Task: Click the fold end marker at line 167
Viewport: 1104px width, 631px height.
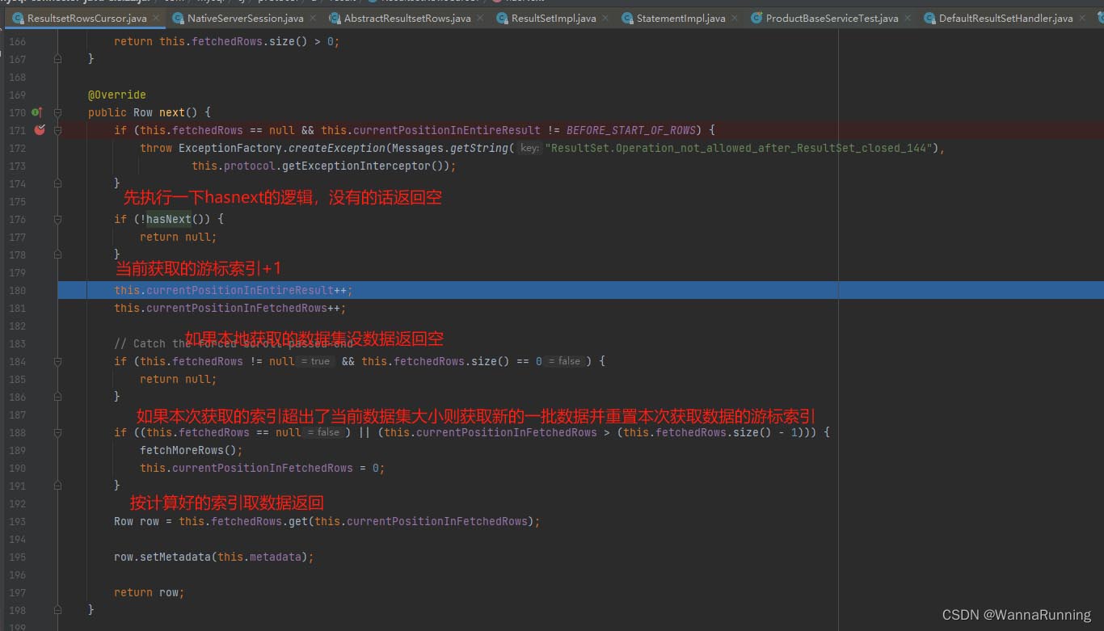Action: tap(57, 59)
